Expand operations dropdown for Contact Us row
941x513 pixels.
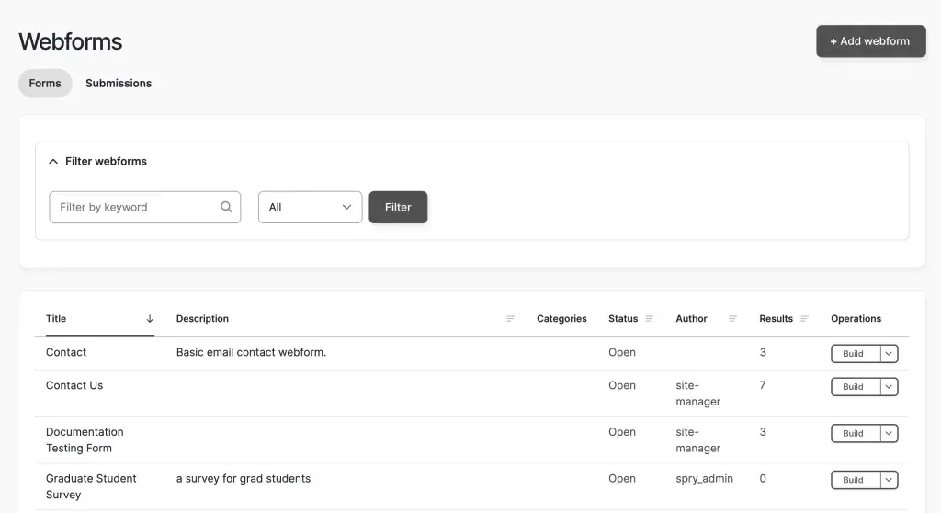pos(889,387)
